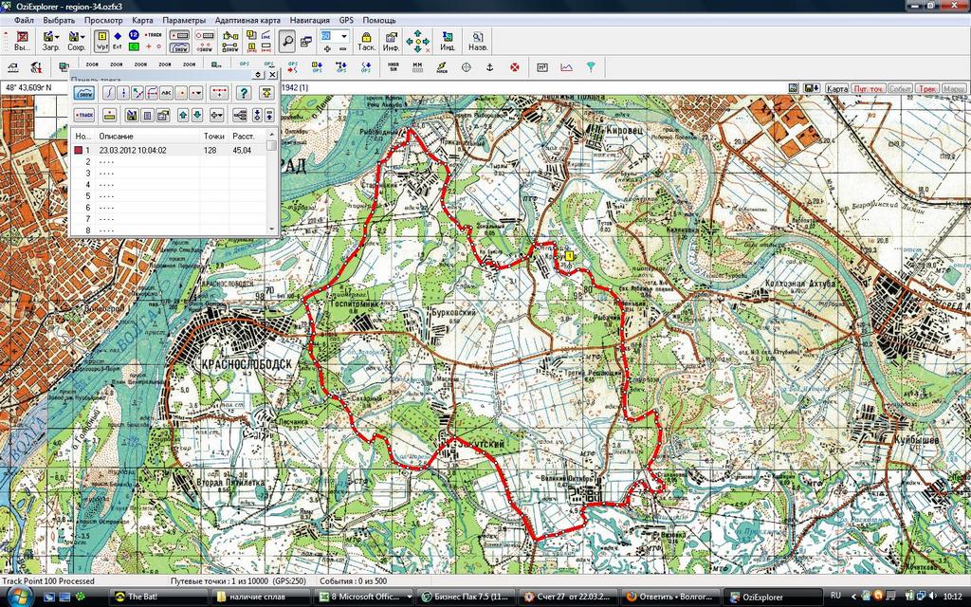Image resolution: width=971 pixels, height=607 pixels.
Task: Open the Файл menu
Action: click(x=24, y=20)
